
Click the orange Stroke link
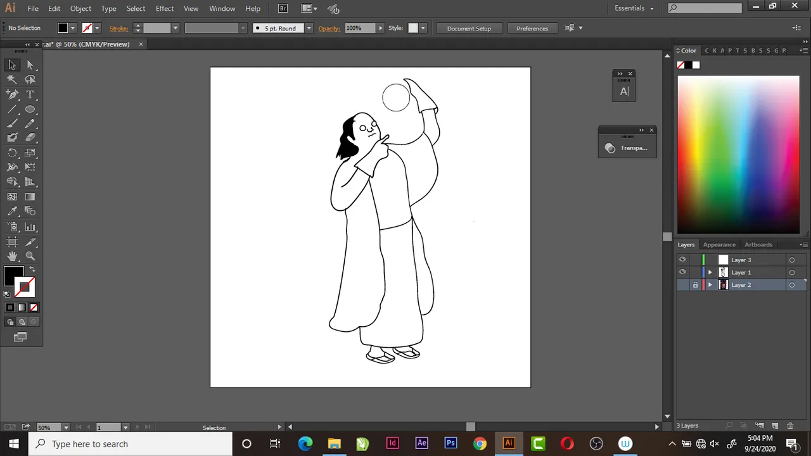[118, 28]
